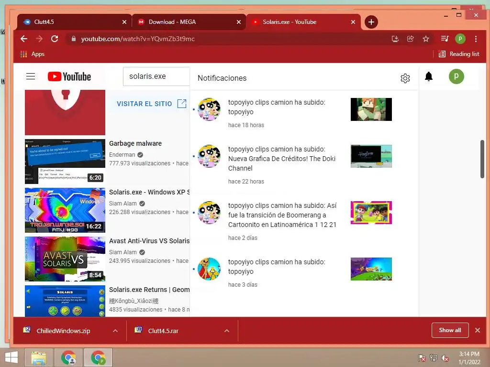Reload the current page
Image resolution: width=490 pixels, height=367 pixels.
(x=55, y=39)
